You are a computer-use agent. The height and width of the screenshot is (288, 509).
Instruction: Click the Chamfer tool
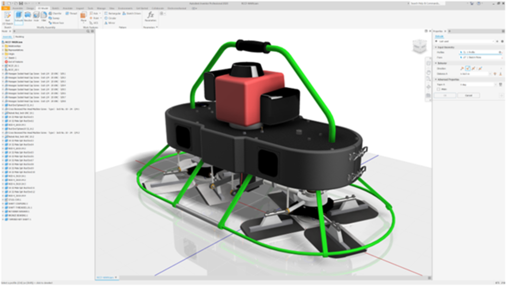[55, 14]
